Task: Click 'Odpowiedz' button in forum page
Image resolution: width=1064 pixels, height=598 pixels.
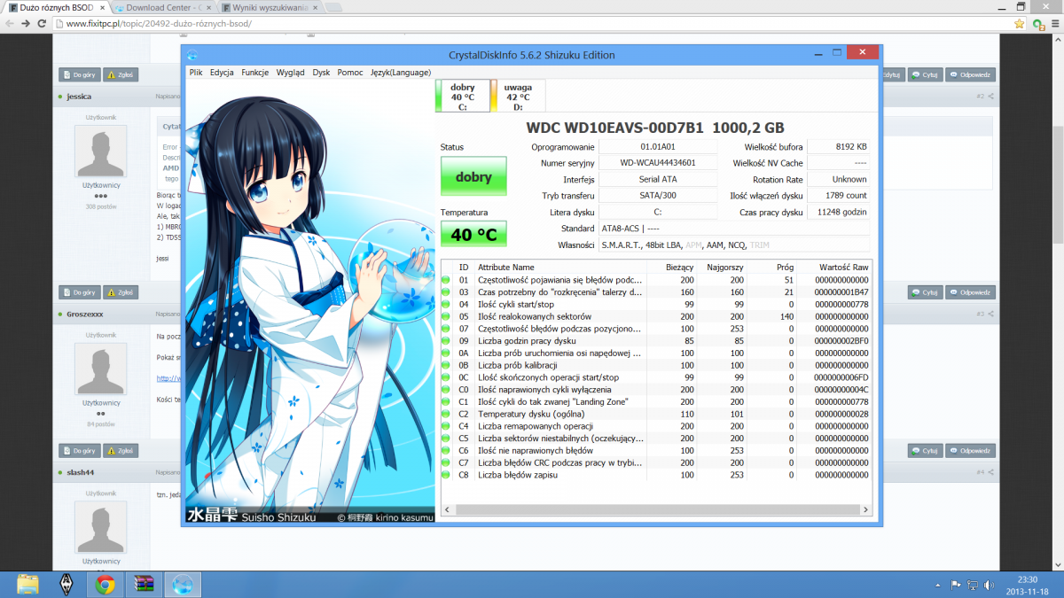Action: [970, 75]
